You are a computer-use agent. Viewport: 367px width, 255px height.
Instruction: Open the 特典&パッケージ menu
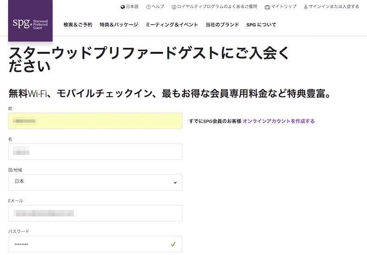119,25
